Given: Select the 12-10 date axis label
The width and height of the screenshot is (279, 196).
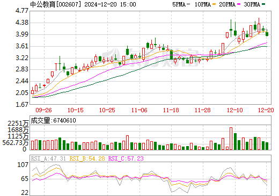Looking at the screenshot, I should [235, 110].
